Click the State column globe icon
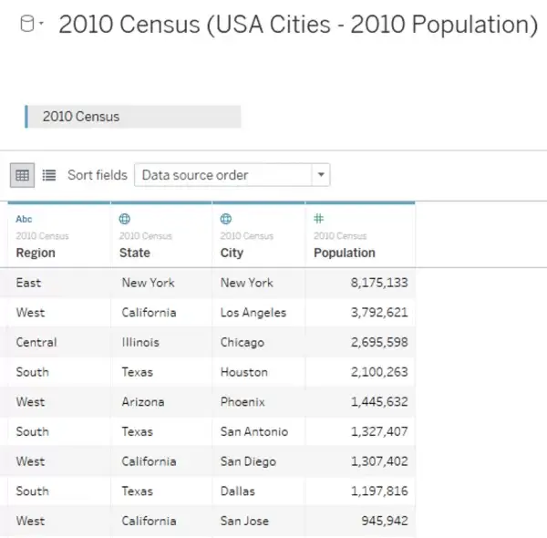 tap(125, 219)
